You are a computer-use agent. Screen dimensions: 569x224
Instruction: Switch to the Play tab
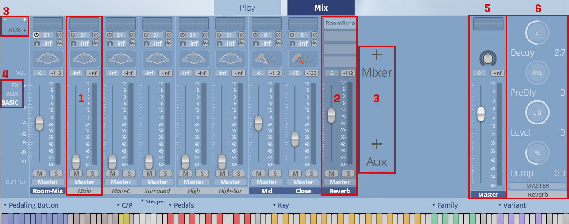(247, 8)
